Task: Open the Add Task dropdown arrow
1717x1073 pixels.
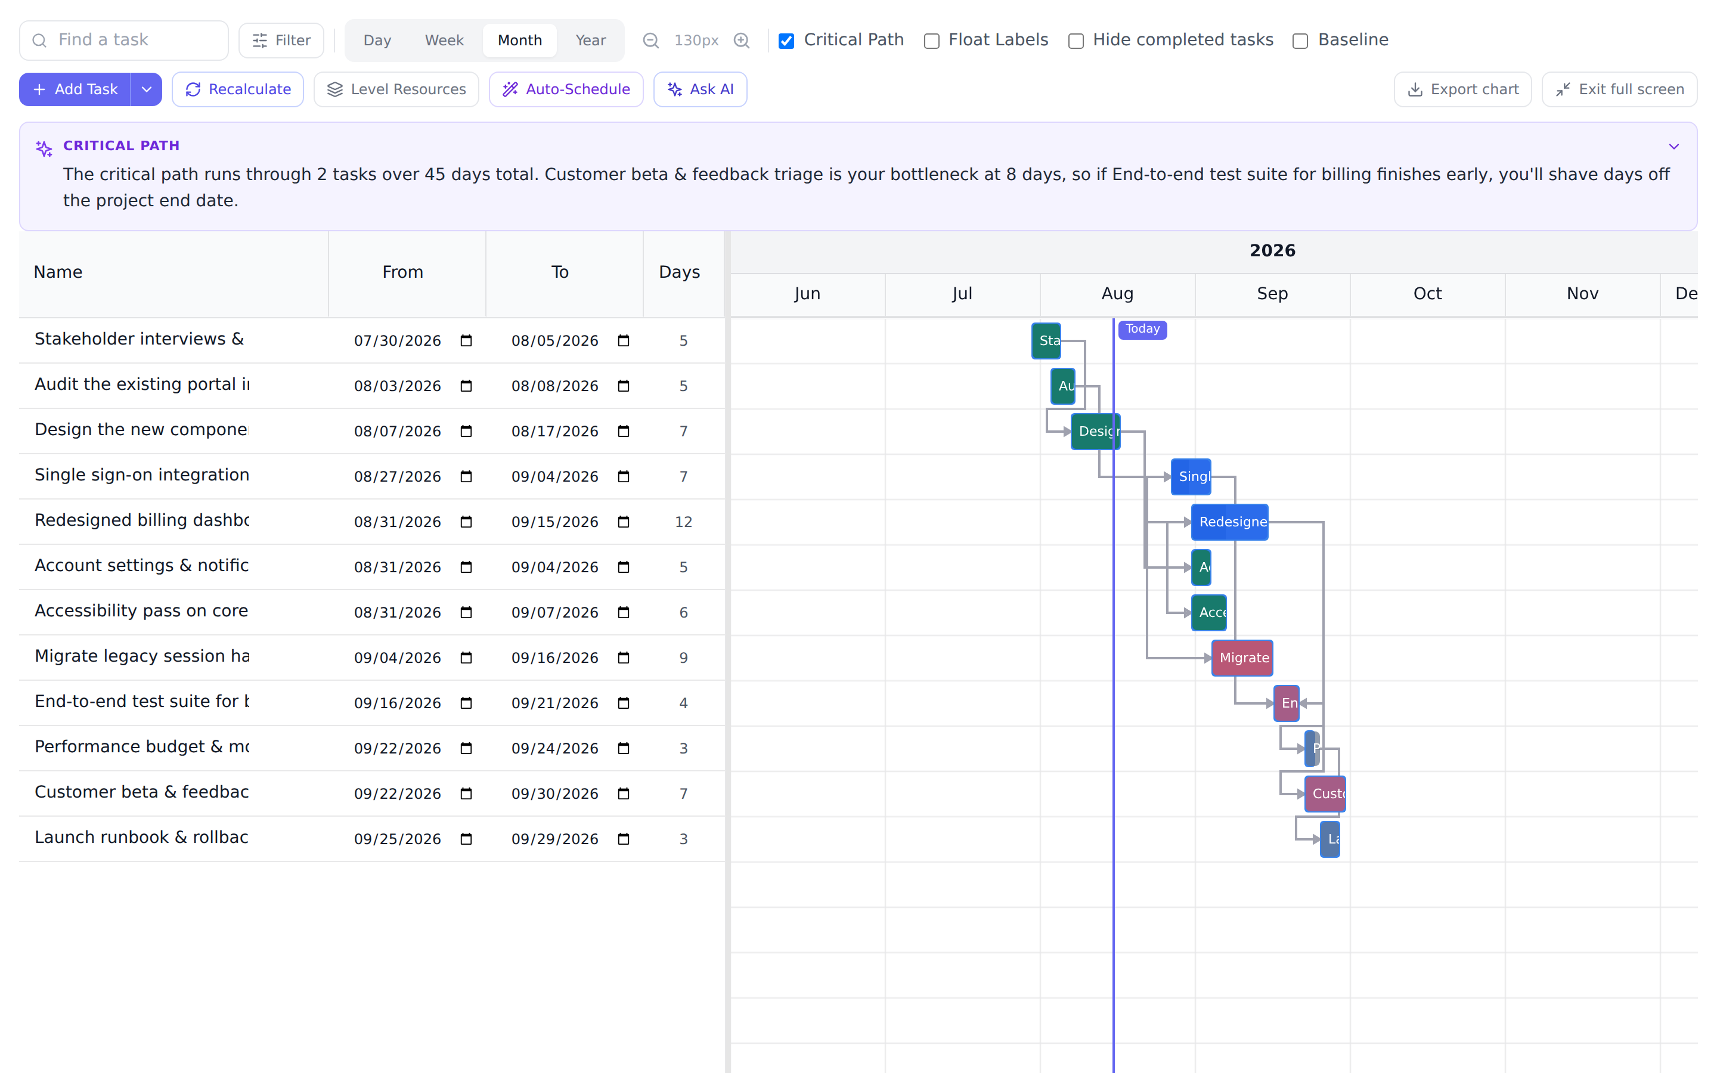Action: pos(146,89)
